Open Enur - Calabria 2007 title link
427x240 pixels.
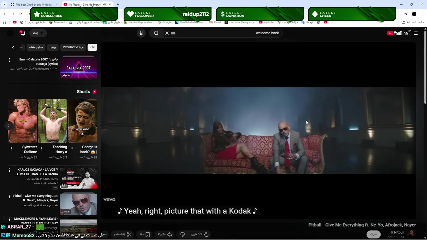click(x=39, y=62)
